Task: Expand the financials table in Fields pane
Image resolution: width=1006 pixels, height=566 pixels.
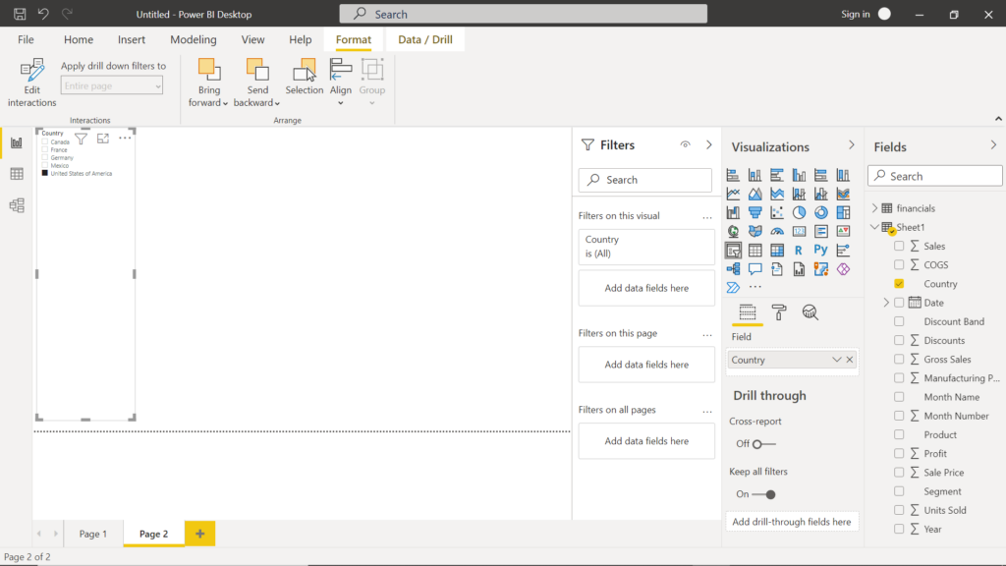Action: 874,207
